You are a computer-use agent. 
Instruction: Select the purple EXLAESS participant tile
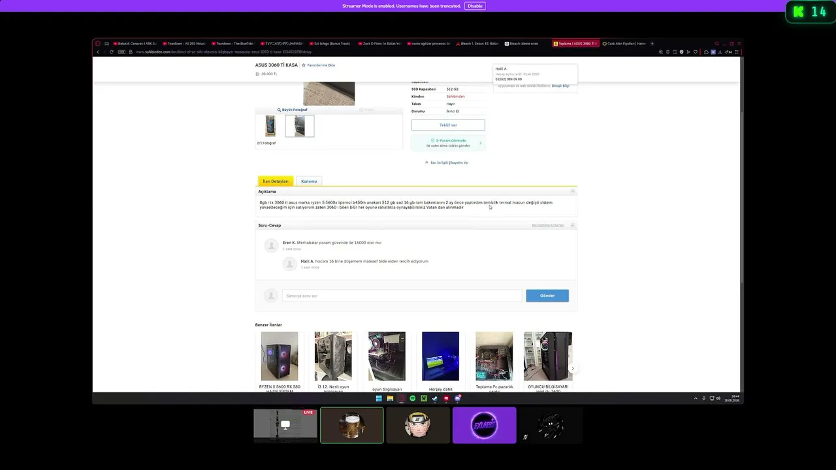coord(485,425)
